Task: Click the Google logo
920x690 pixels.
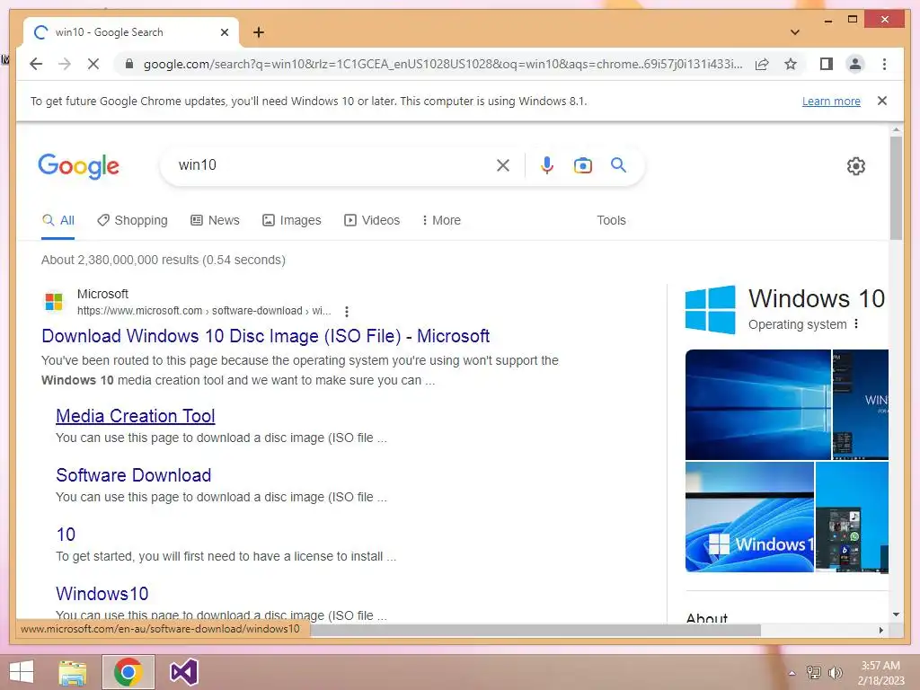Action: click(79, 166)
